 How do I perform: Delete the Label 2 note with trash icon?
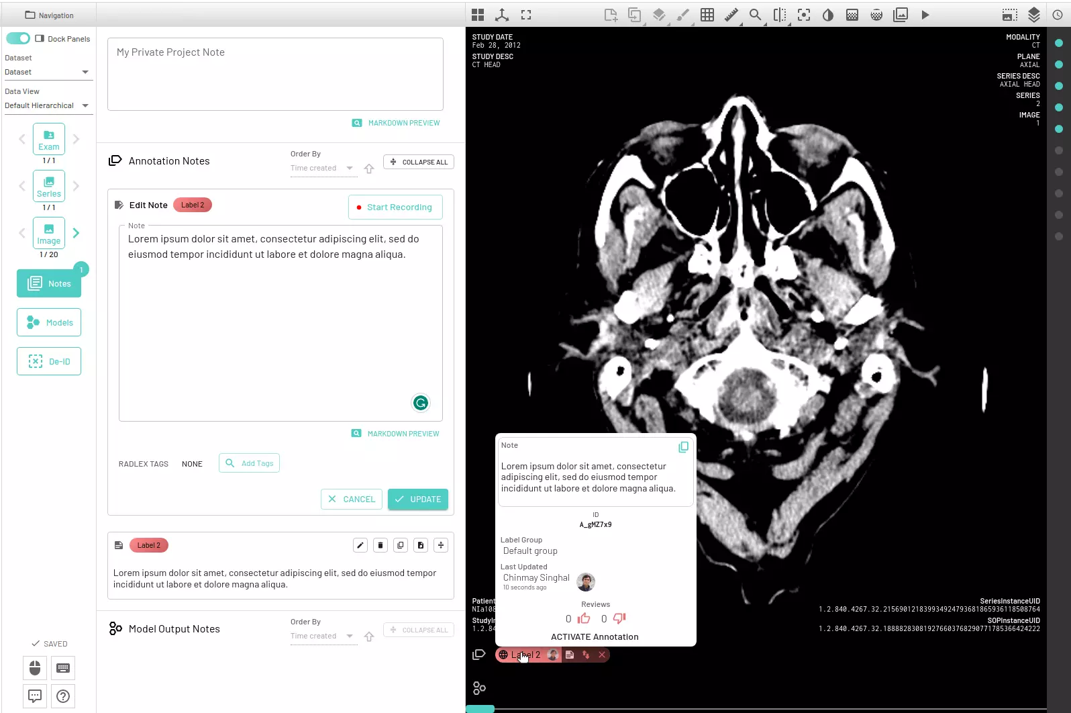[x=380, y=545]
